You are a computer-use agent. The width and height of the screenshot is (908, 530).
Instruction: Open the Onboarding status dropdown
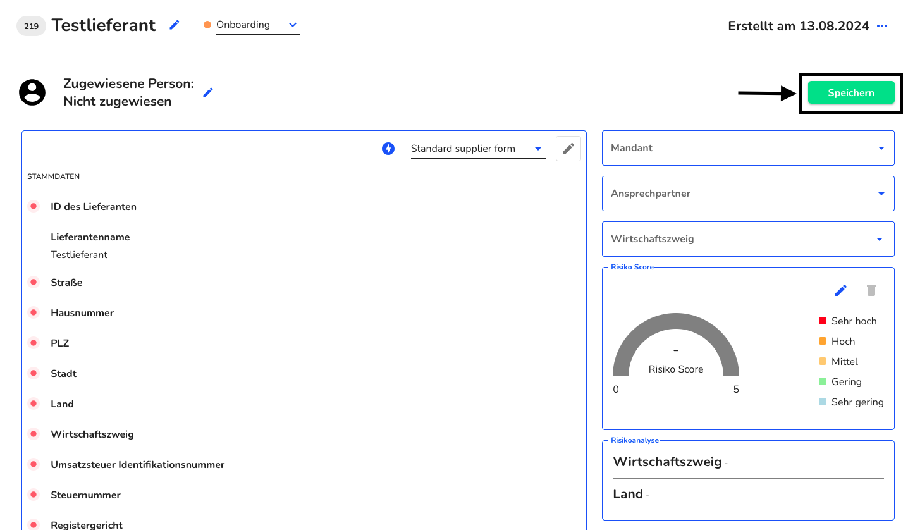point(258,25)
